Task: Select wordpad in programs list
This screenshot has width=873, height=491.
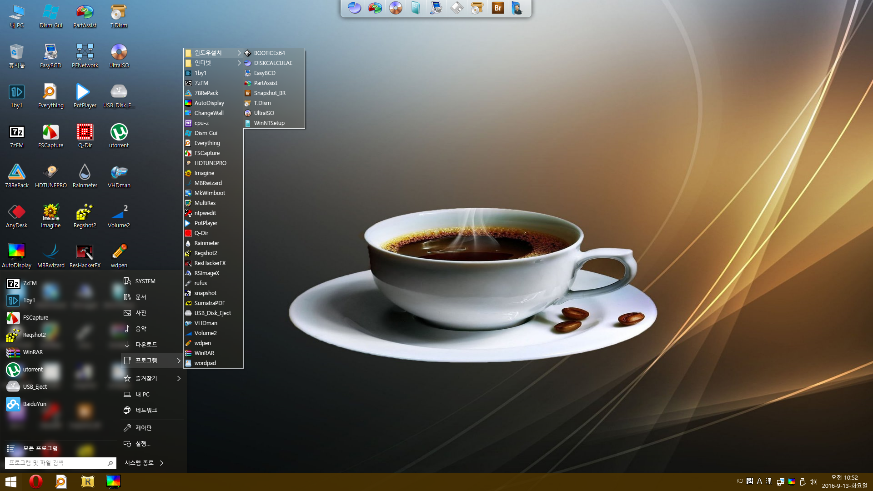Action: (213, 363)
